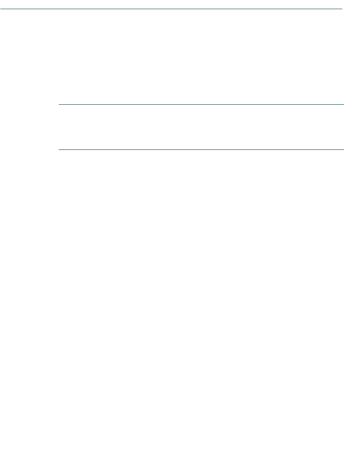Select the lower indented divider line
The image size is (344, 471).
[x=201, y=149]
